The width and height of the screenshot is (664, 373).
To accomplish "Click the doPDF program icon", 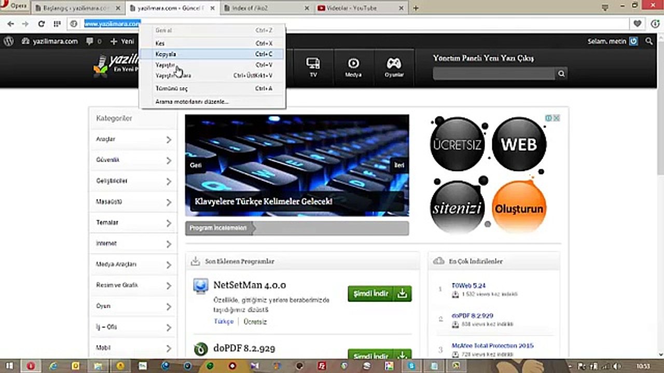I will pyautogui.click(x=200, y=349).
